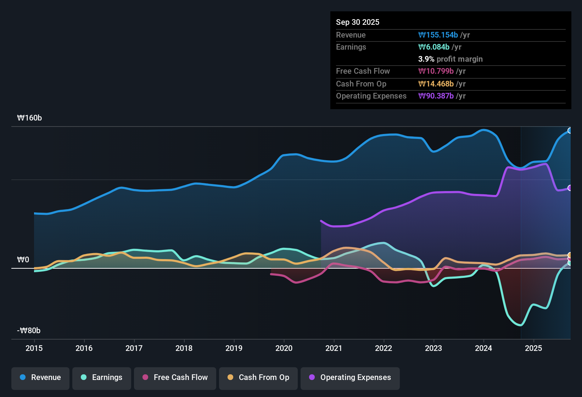Toggle the Operating Expenses series visibility
The height and width of the screenshot is (397, 582).
pyautogui.click(x=350, y=378)
